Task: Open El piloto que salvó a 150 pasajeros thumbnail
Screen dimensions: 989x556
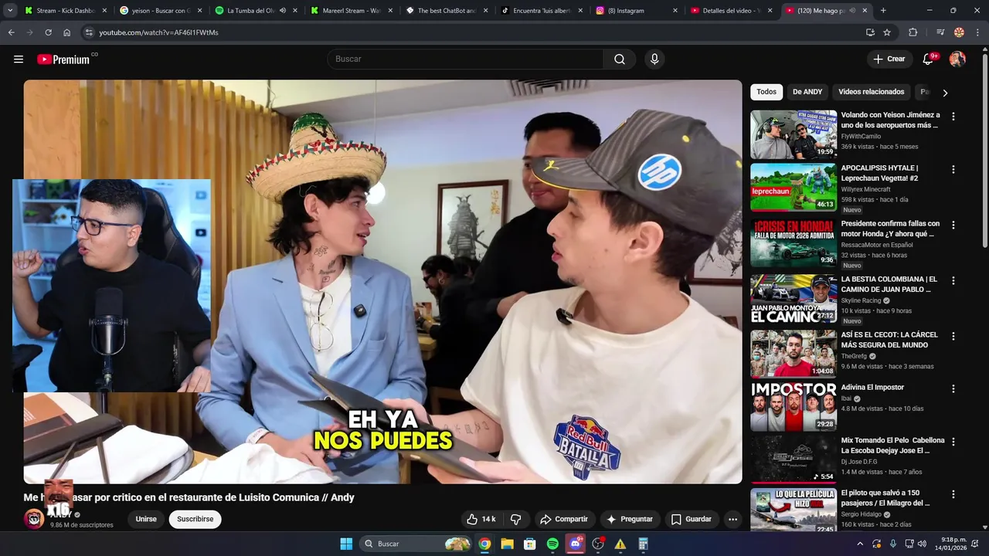Action: (794, 510)
